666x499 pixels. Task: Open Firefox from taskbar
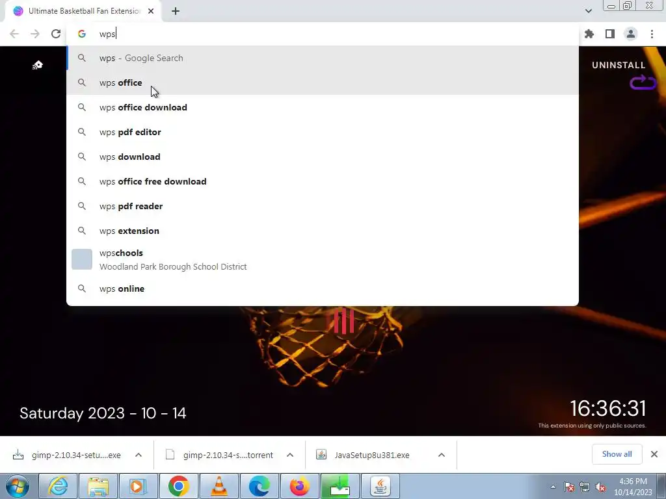click(x=299, y=486)
